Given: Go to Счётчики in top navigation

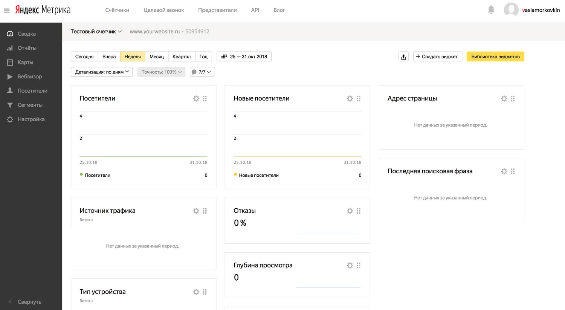Looking at the screenshot, I should (x=117, y=10).
